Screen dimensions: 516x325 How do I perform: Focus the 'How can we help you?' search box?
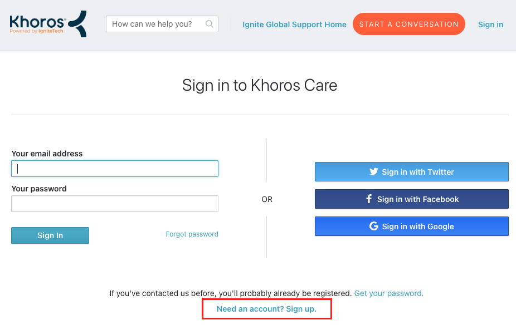point(162,24)
